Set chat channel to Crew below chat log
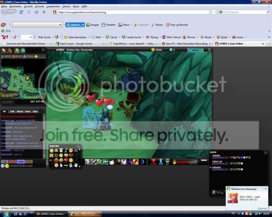272x217 pixels. pos(21,162)
